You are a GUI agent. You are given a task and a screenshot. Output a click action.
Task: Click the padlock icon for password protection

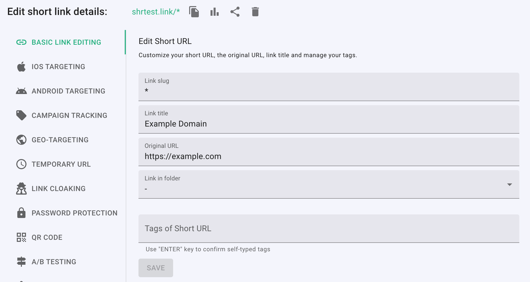21,213
